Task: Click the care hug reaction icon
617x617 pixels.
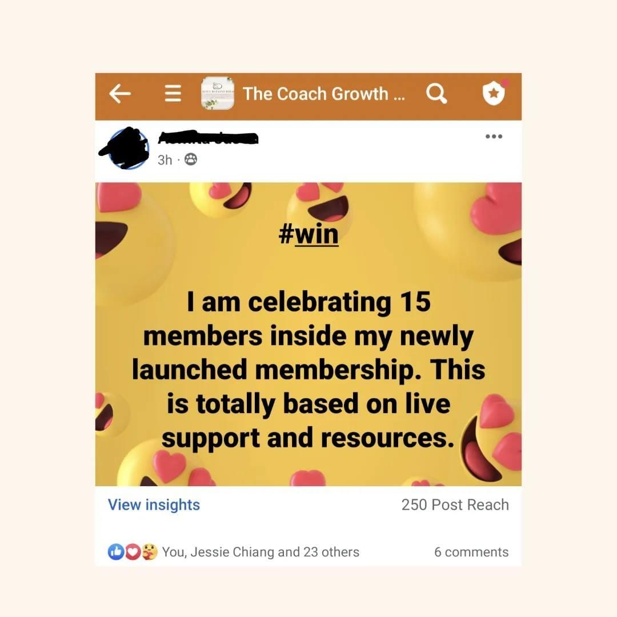Action: (x=150, y=552)
